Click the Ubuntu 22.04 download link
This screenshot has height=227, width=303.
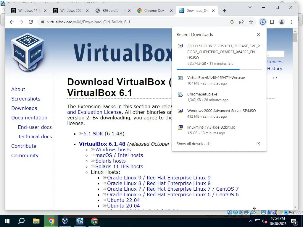tap(123, 200)
